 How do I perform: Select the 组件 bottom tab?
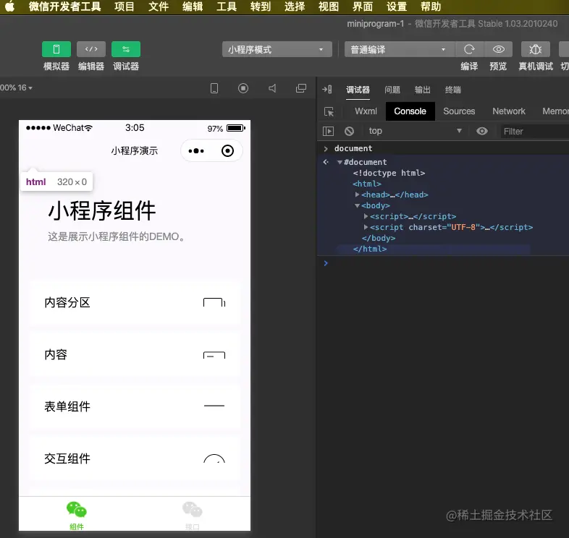[77, 516]
